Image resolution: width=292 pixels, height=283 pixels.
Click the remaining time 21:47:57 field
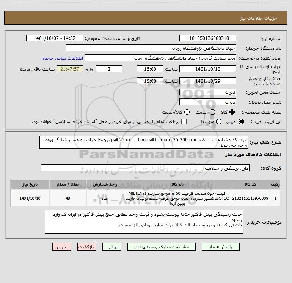[70, 69]
